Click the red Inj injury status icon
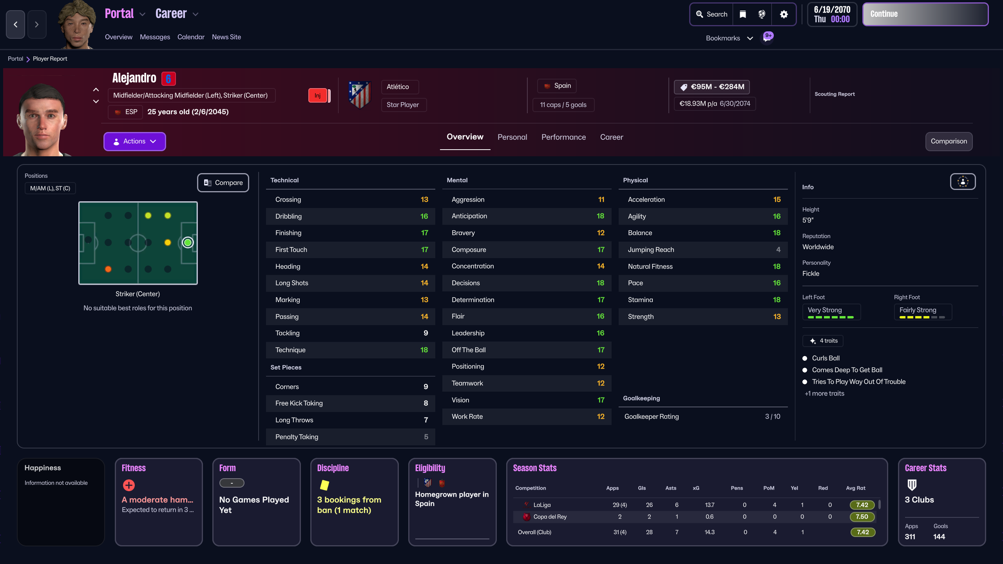 318,96
